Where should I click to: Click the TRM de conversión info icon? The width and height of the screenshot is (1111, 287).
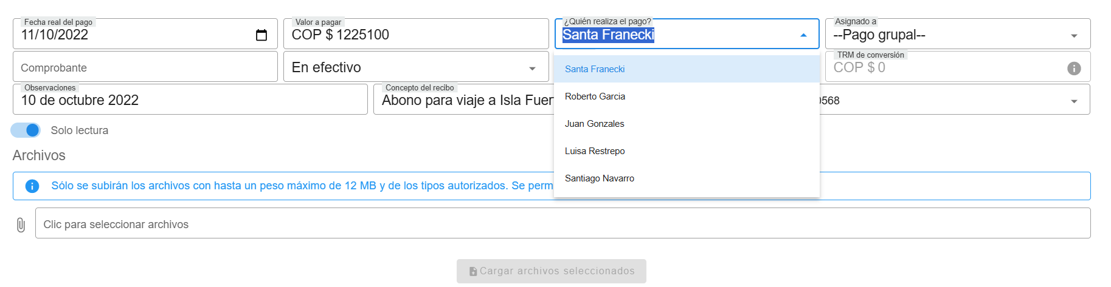click(x=1074, y=68)
